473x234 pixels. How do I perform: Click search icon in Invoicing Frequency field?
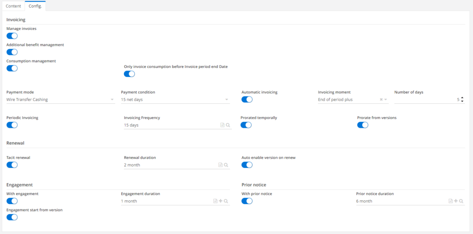coord(228,125)
